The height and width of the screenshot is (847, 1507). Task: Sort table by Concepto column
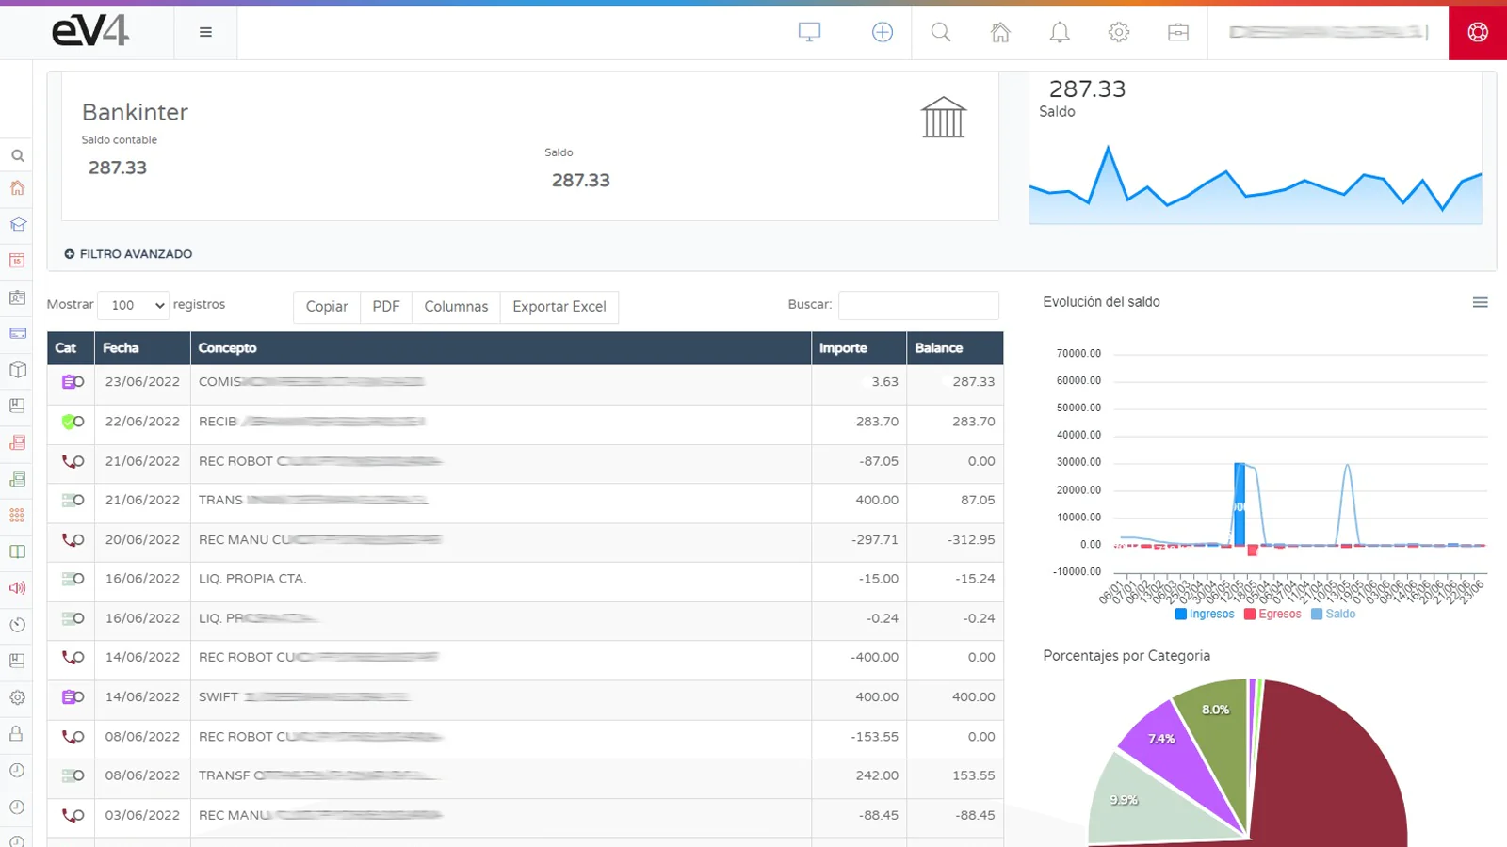point(501,348)
